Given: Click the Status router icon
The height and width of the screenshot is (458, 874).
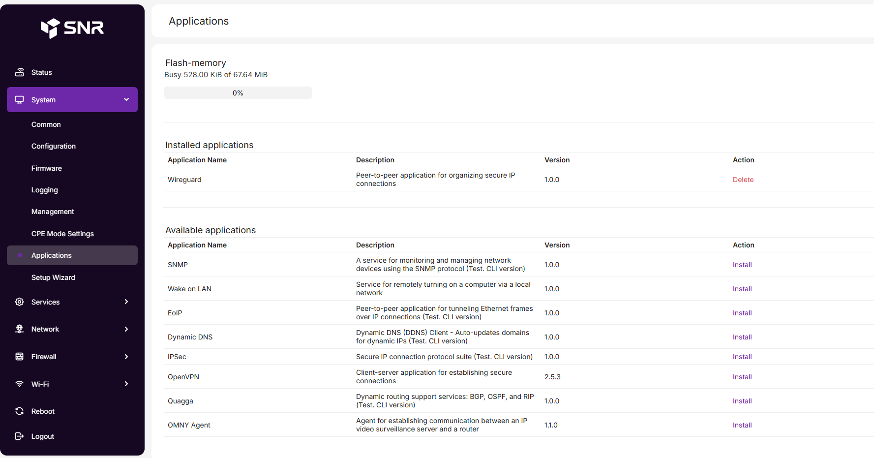Looking at the screenshot, I should (x=20, y=72).
